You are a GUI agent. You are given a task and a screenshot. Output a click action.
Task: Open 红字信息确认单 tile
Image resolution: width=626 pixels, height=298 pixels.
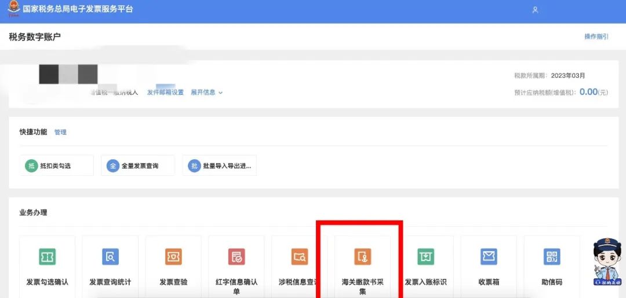coord(236,256)
